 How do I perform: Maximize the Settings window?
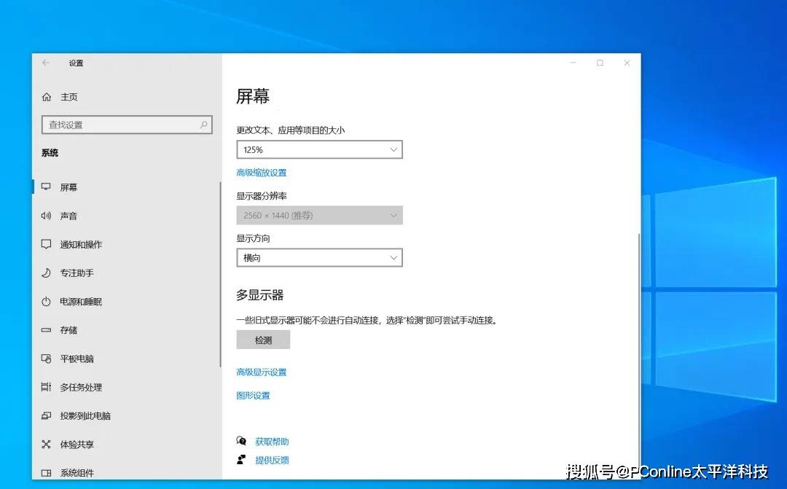600,63
